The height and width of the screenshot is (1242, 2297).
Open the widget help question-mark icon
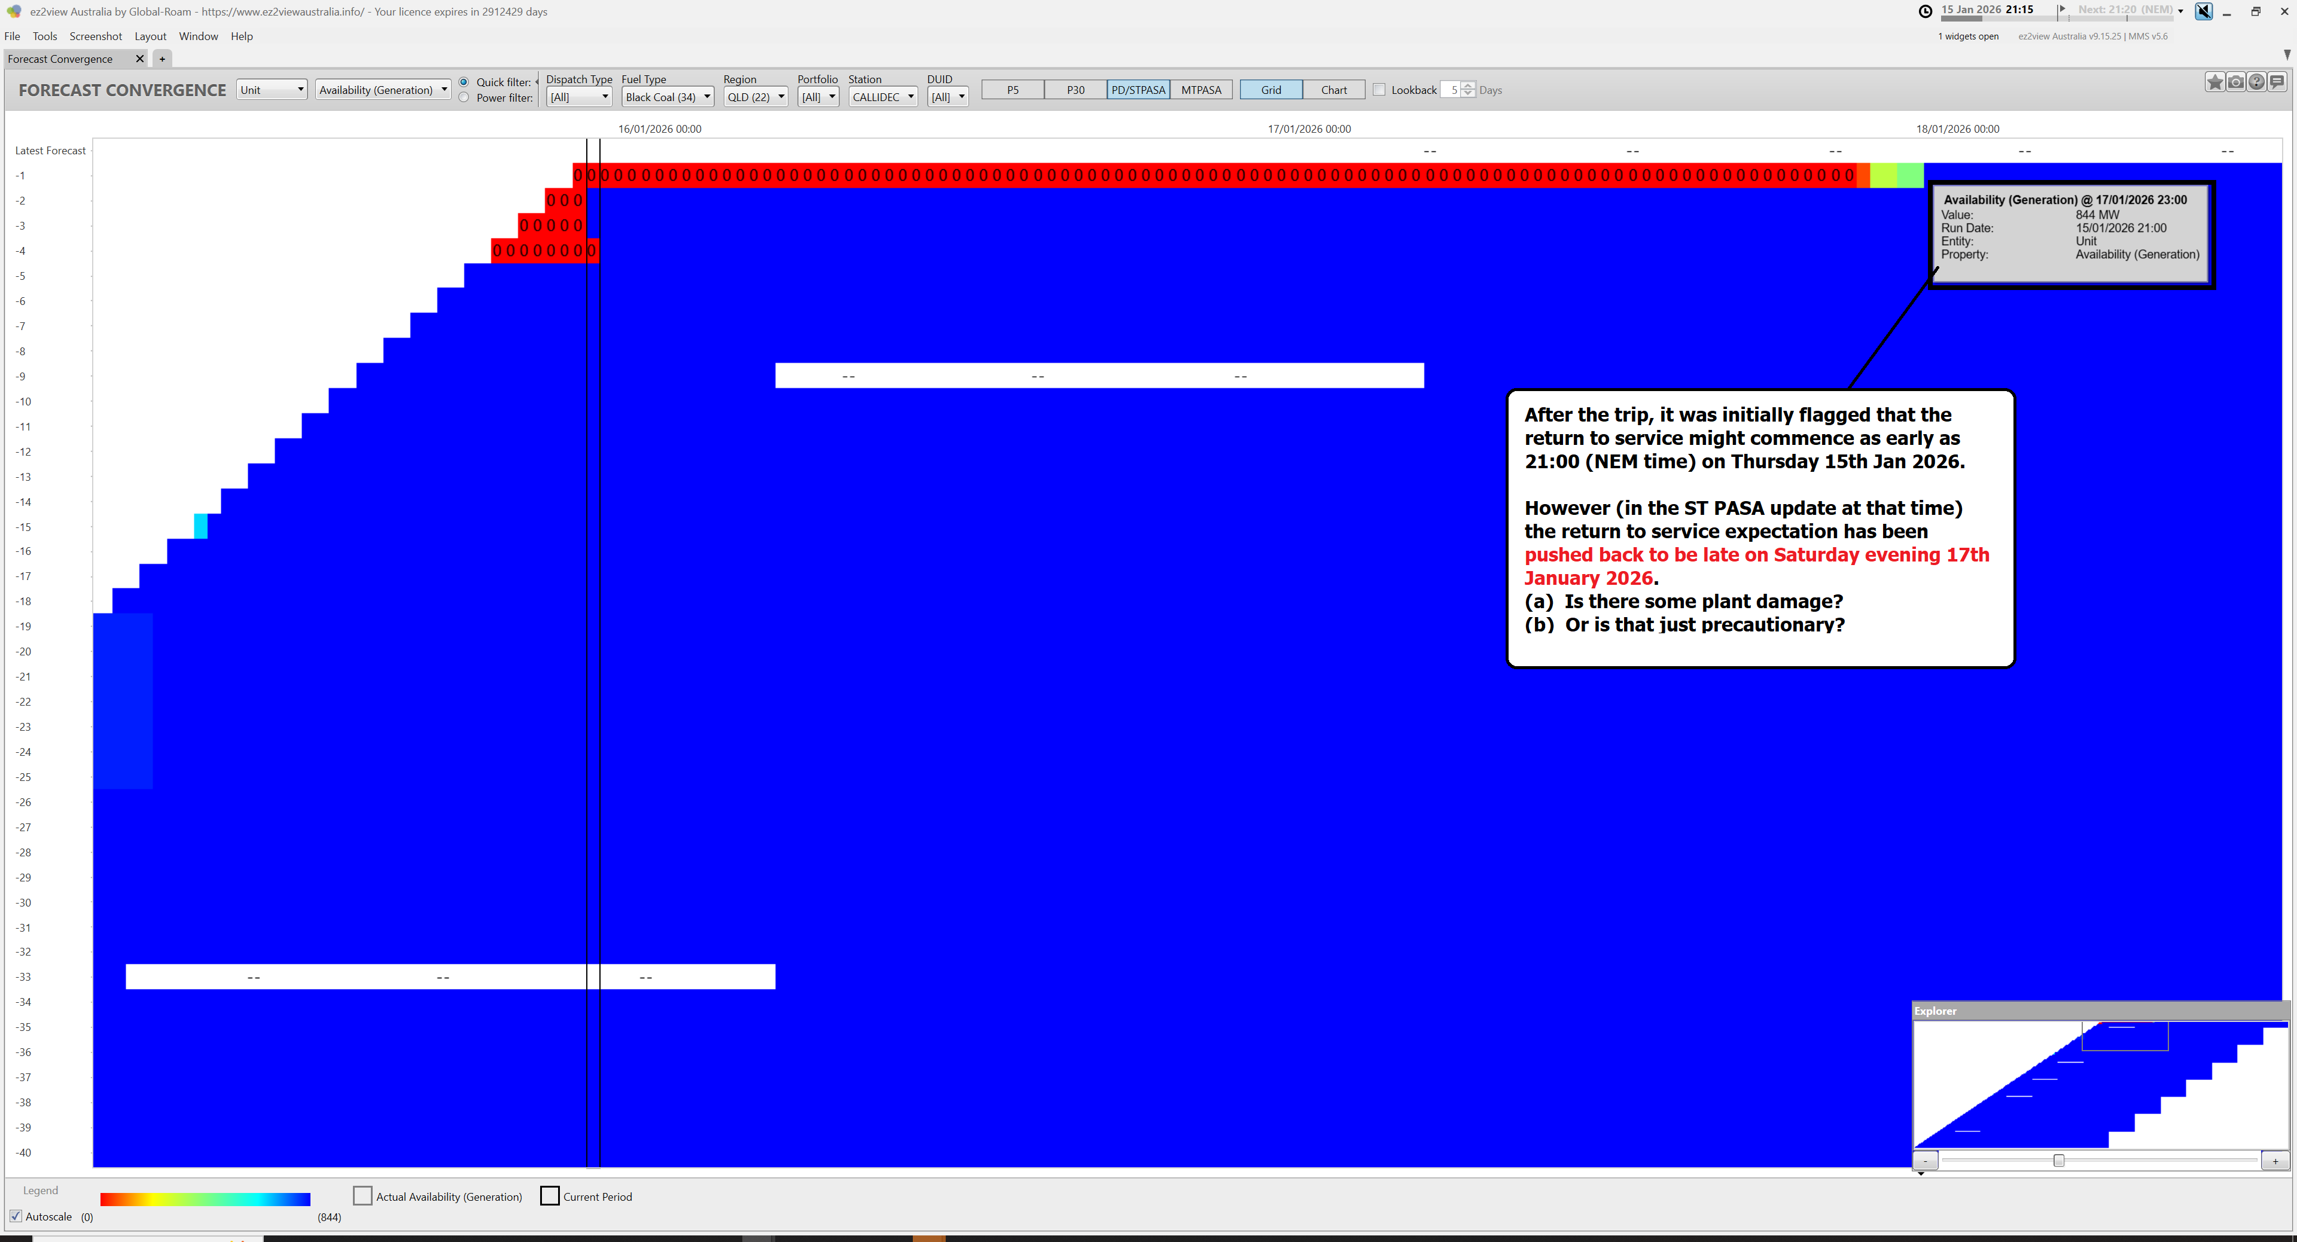[x=2256, y=82]
